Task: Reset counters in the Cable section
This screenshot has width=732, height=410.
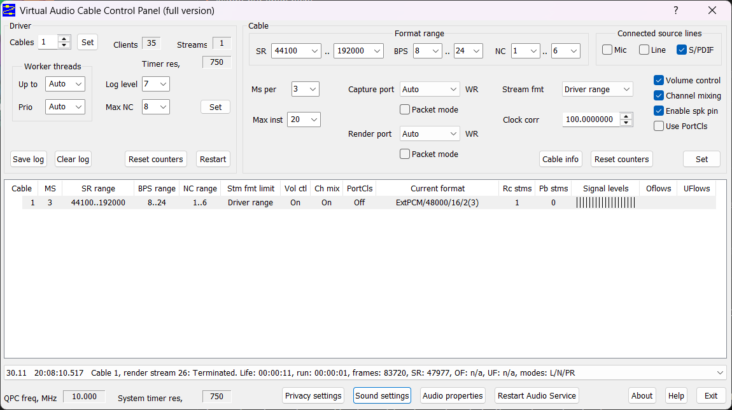Action: [x=621, y=159]
